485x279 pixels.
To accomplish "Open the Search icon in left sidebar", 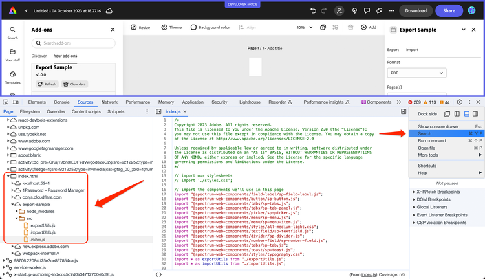I will [x=12, y=30].
